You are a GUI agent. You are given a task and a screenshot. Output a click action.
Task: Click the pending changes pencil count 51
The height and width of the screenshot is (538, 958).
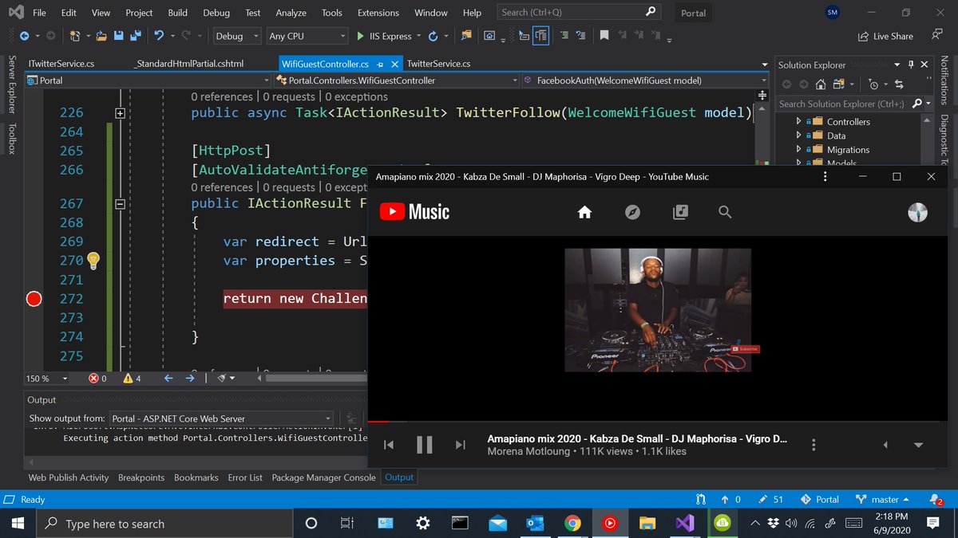[x=772, y=500]
